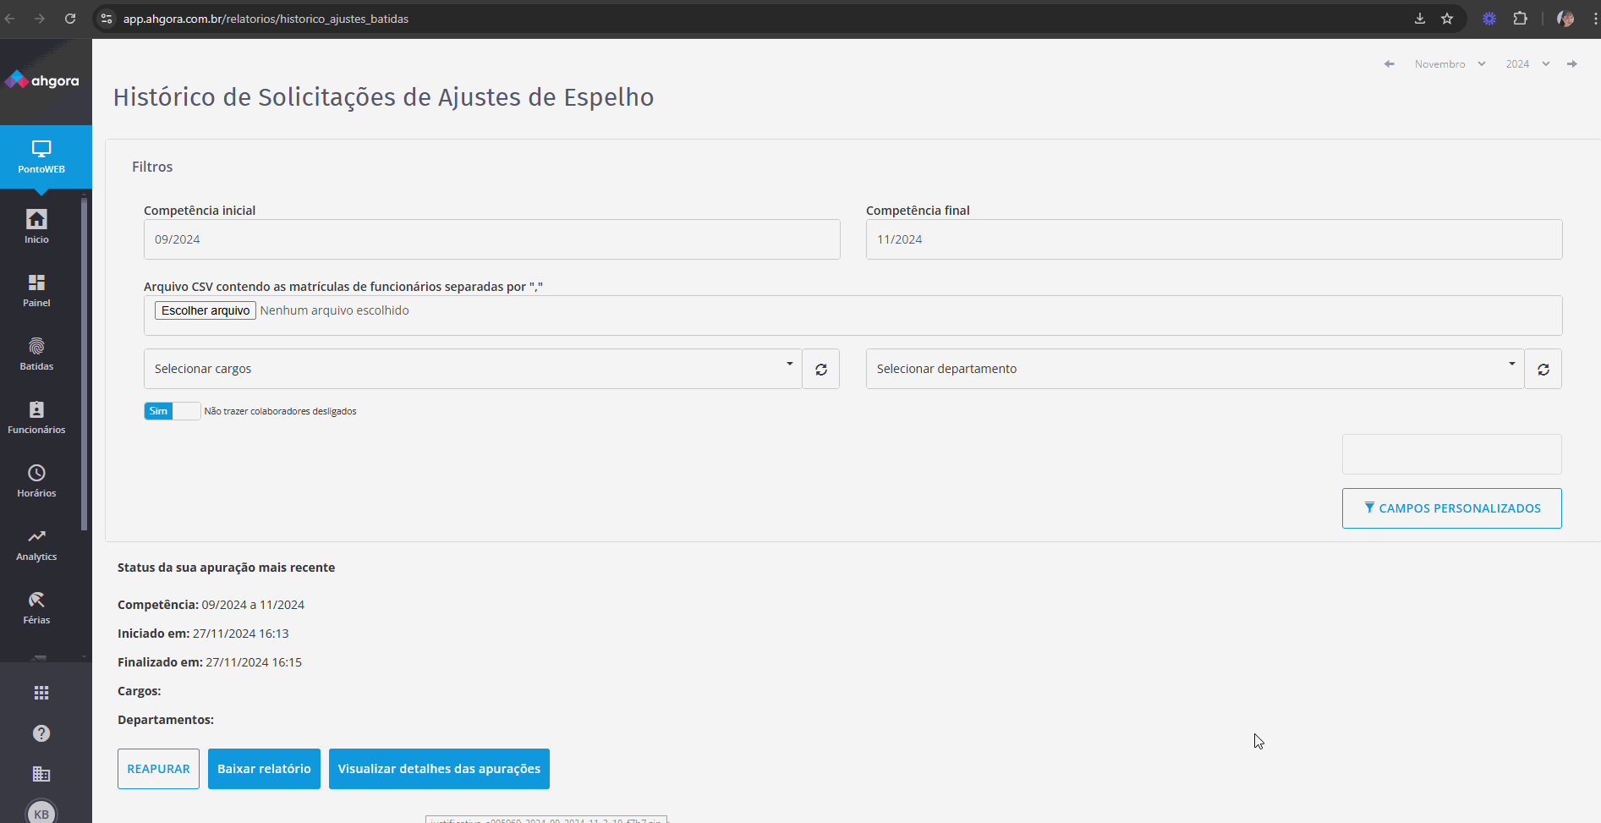Disable 'Não trazer colaboradores desligados' toggle
1601x823 pixels.
(172, 411)
